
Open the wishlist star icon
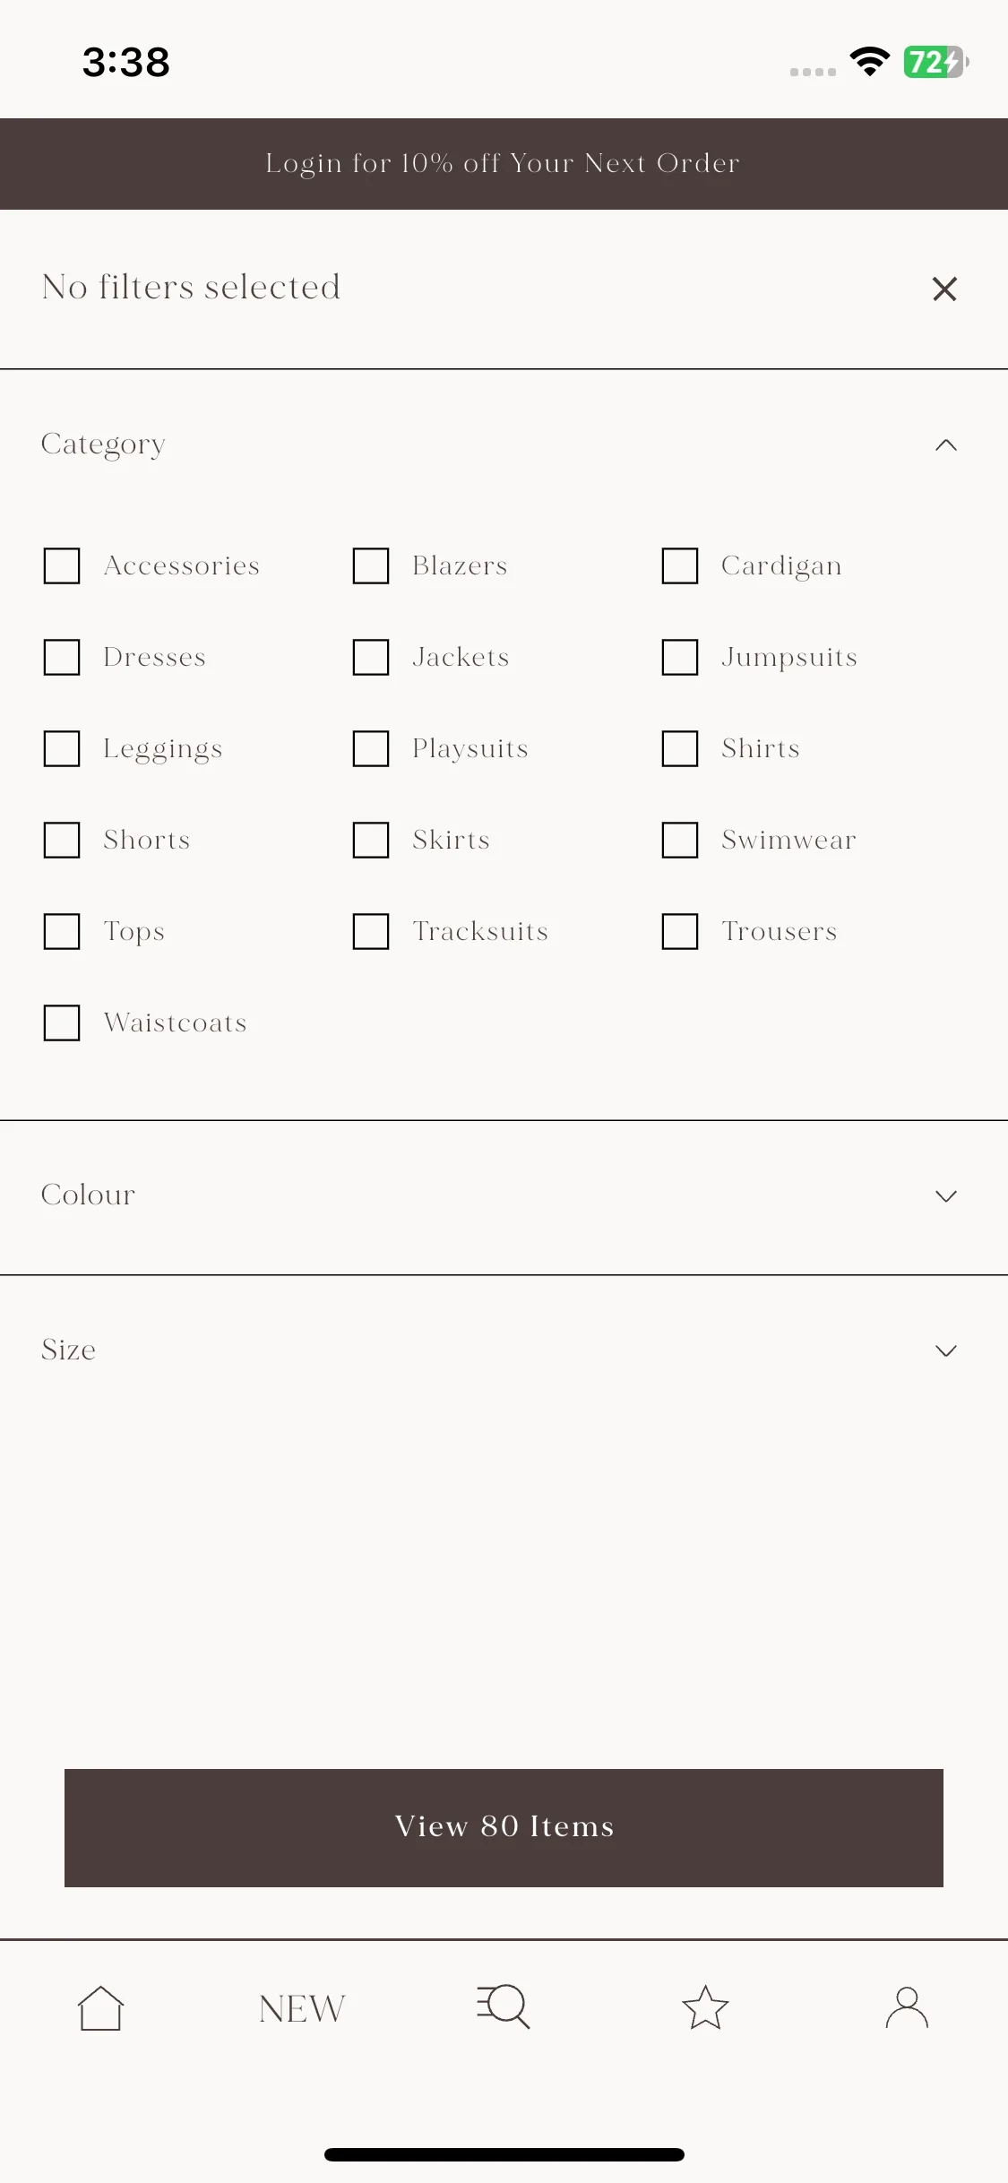click(x=705, y=2007)
